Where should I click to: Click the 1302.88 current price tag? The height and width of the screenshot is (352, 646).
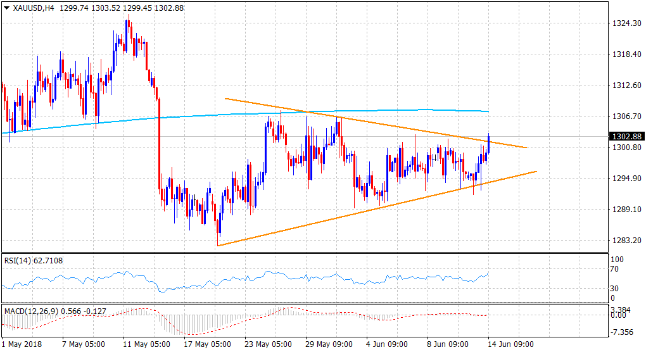[x=626, y=136]
